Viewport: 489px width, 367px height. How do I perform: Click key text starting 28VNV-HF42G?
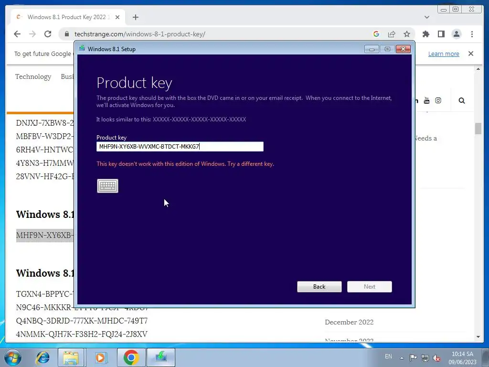(x=45, y=176)
